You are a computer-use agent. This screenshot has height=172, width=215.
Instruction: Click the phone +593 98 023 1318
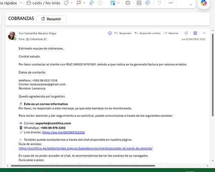tap(45, 81)
